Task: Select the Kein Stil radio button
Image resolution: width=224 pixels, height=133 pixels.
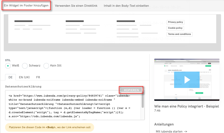Action: coord(46,65)
